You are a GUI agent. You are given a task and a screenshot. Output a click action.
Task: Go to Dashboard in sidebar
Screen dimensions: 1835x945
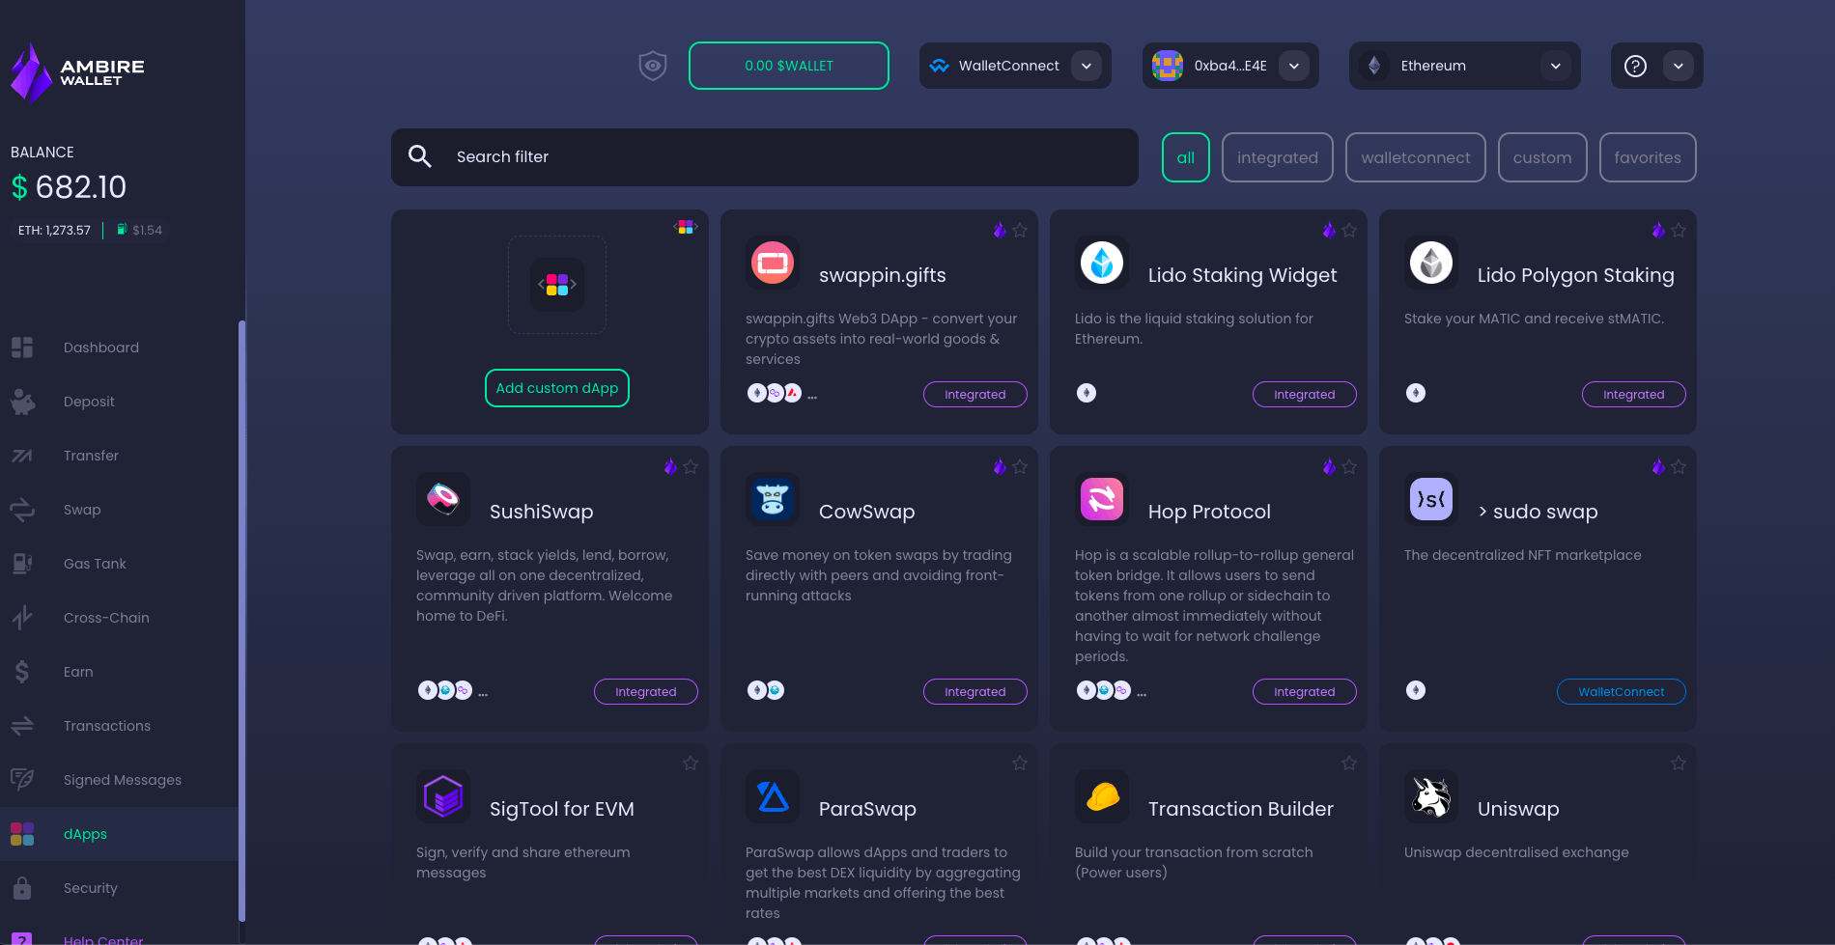pyautogui.click(x=119, y=347)
